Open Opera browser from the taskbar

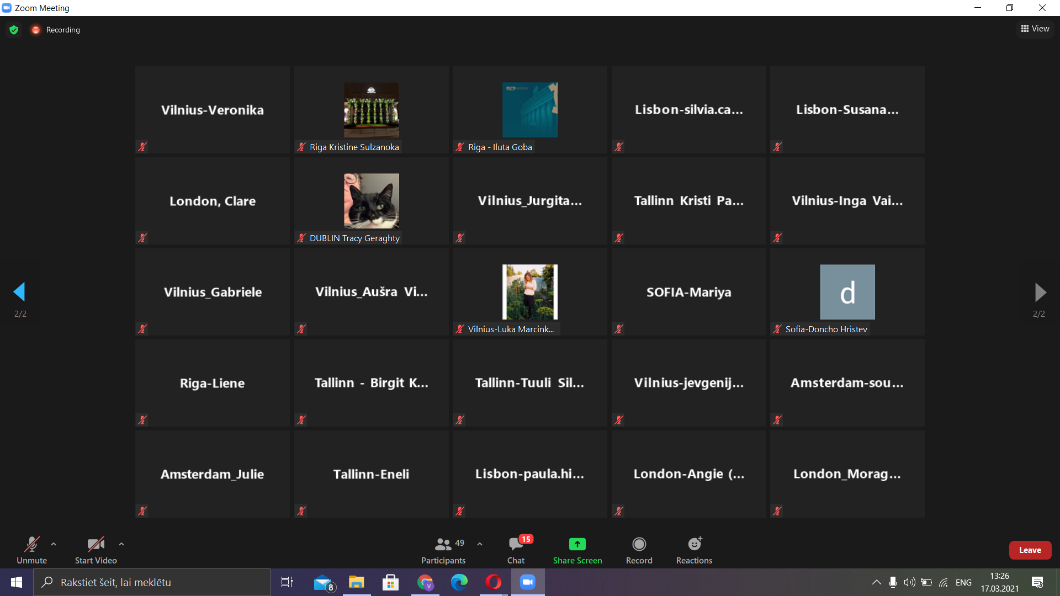(493, 582)
